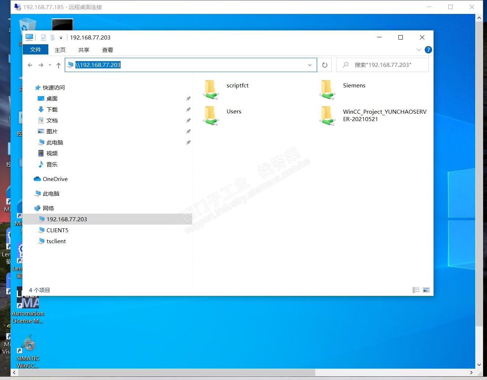Click New folder quick access icon
Image resolution: width=487 pixels, height=380 pixels.
pyautogui.click(x=53, y=37)
